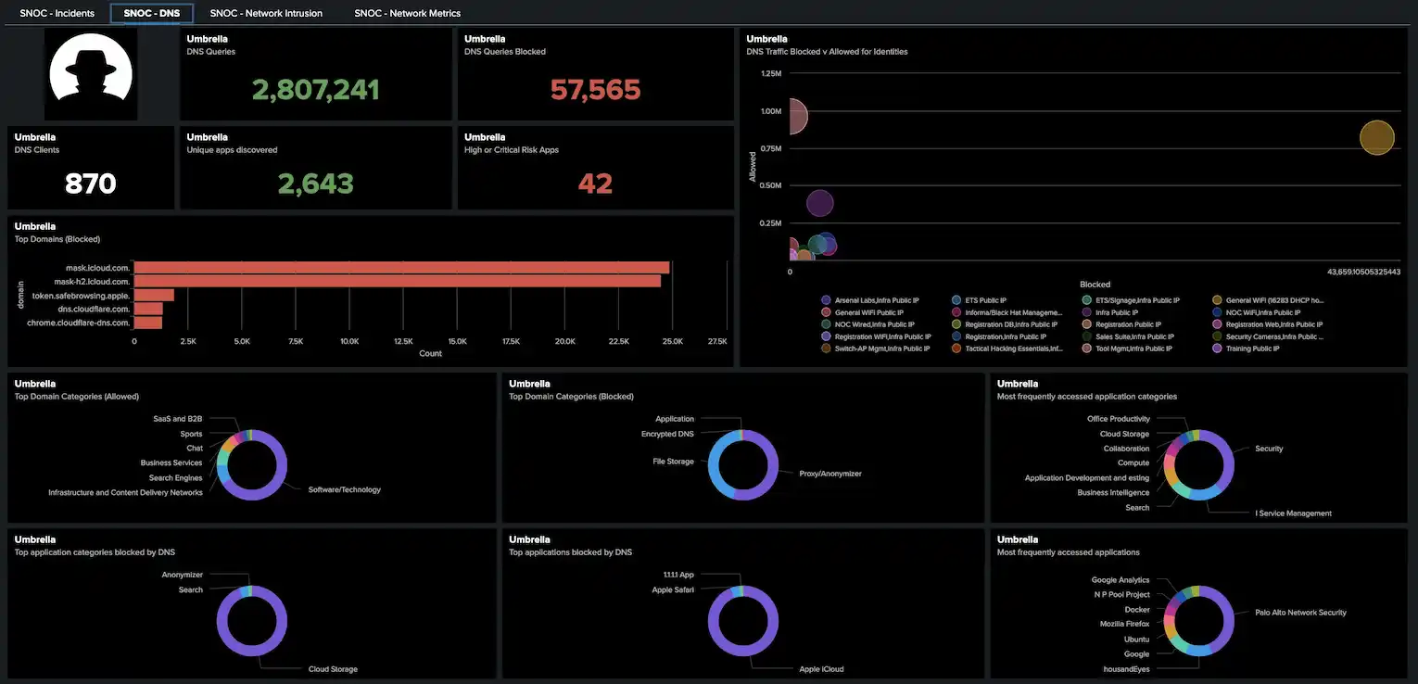Click the mask-h2.icloud.com. bar in chart

point(398,281)
